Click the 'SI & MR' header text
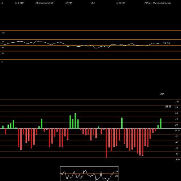Viewport: 181px width, 181px height. (19, 3)
